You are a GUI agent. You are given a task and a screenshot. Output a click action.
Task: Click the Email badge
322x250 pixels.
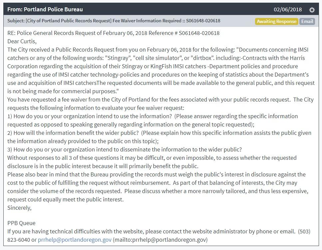[x=307, y=21]
